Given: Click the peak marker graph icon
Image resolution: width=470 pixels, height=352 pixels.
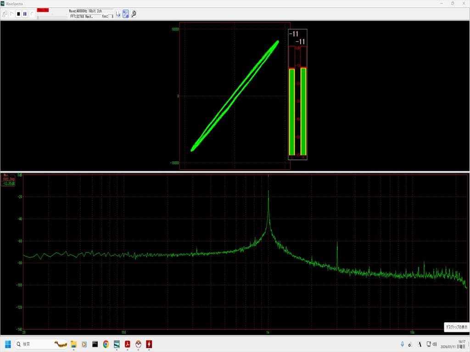Looking at the screenshot, I should [118, 14].
